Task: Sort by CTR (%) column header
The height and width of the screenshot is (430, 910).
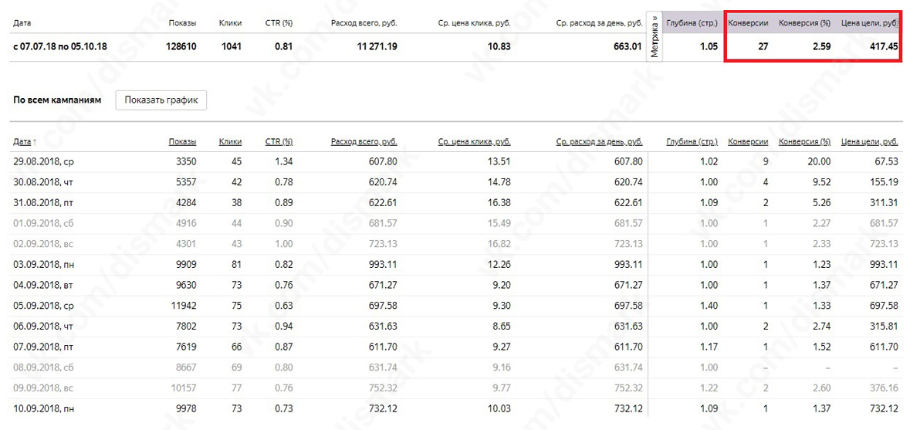Action: point(279,141)
